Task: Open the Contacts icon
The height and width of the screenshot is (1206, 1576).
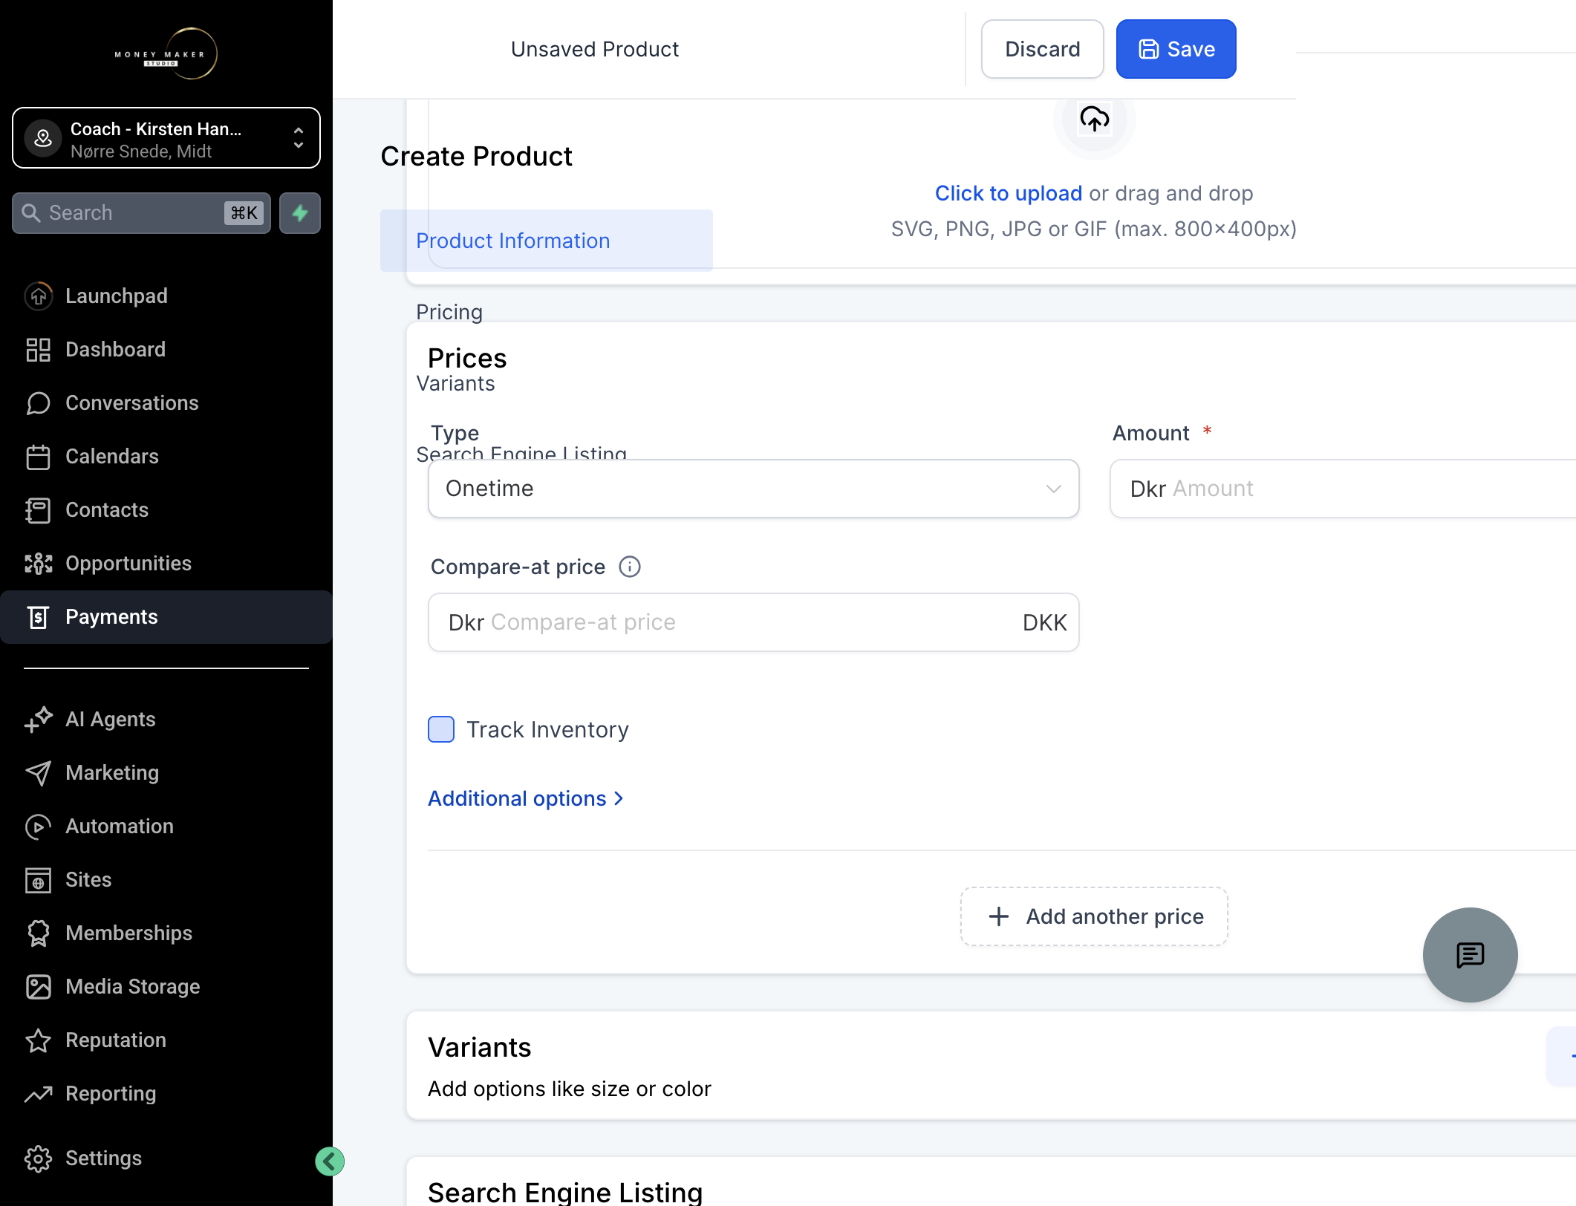Action: 38,510
